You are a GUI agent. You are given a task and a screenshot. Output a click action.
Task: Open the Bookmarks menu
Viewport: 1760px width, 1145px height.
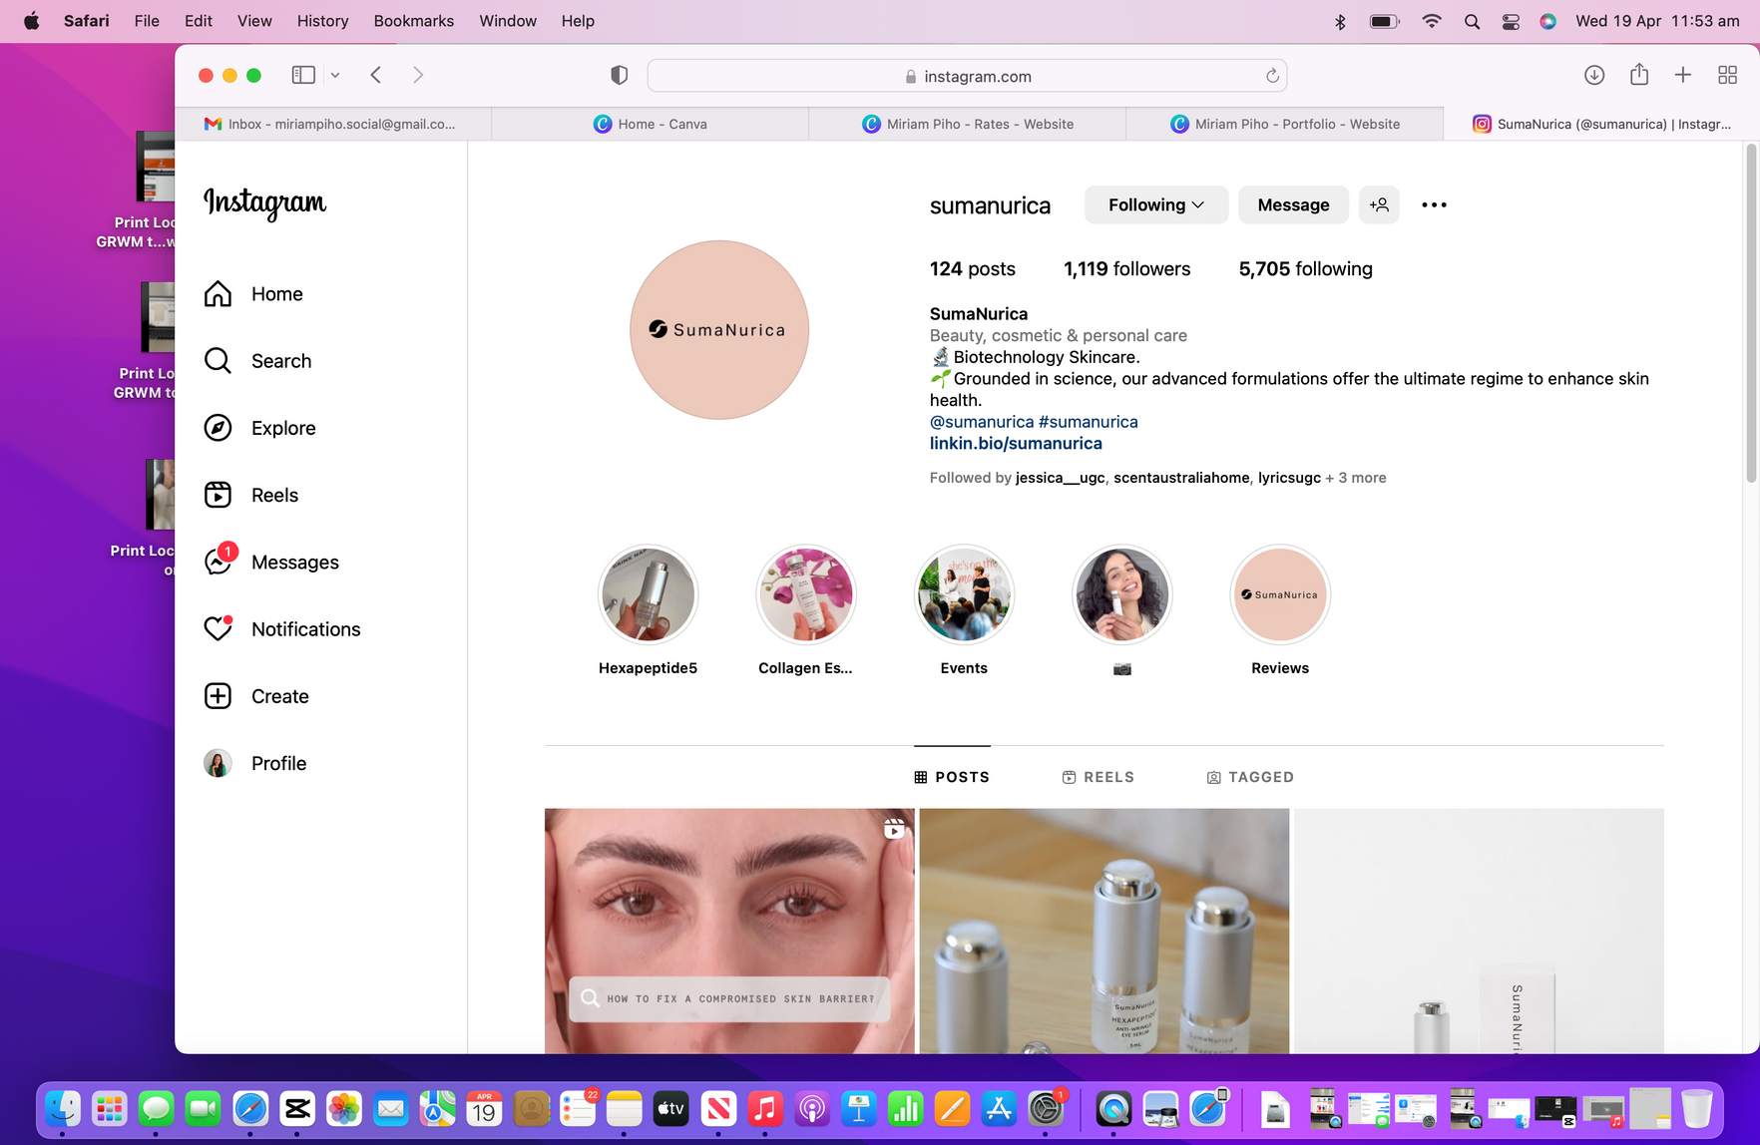413,21
